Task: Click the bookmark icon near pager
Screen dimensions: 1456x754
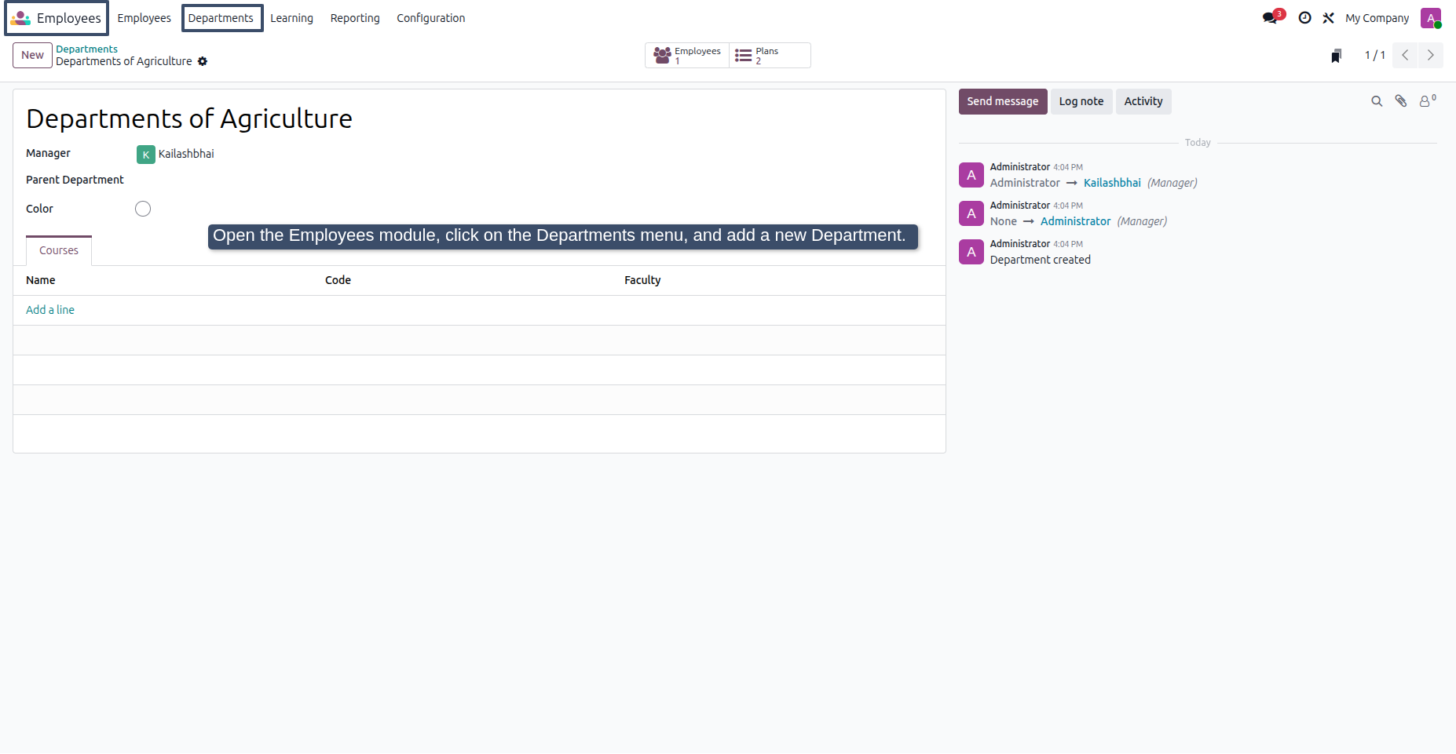Action: 1336,56
